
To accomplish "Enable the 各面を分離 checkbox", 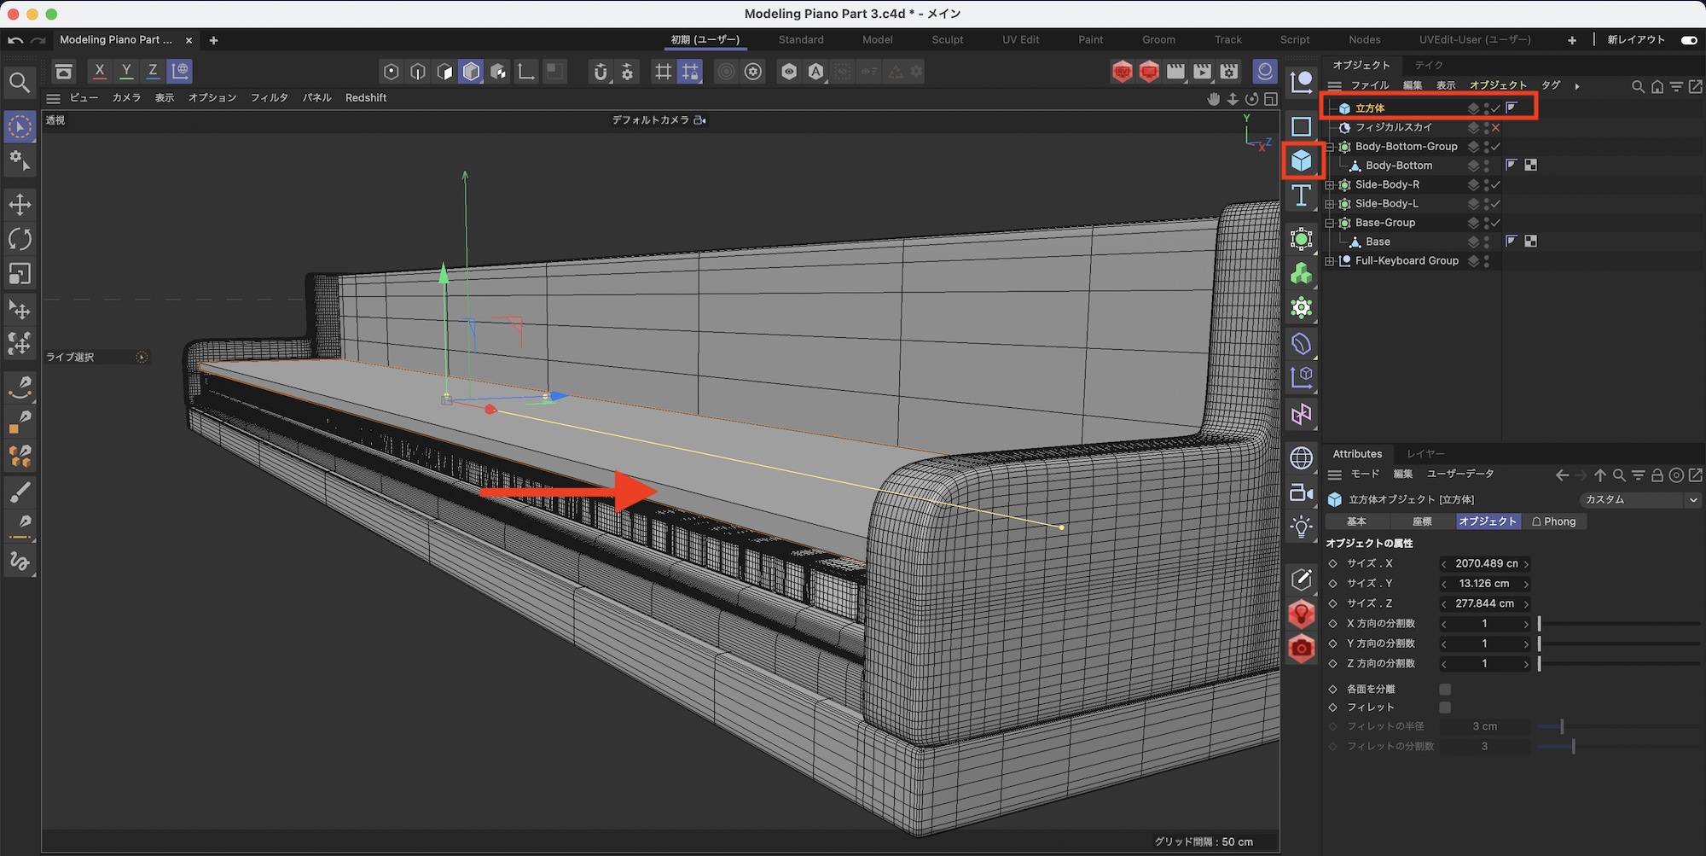I will pyautogui.click(x=1445, y=689).
